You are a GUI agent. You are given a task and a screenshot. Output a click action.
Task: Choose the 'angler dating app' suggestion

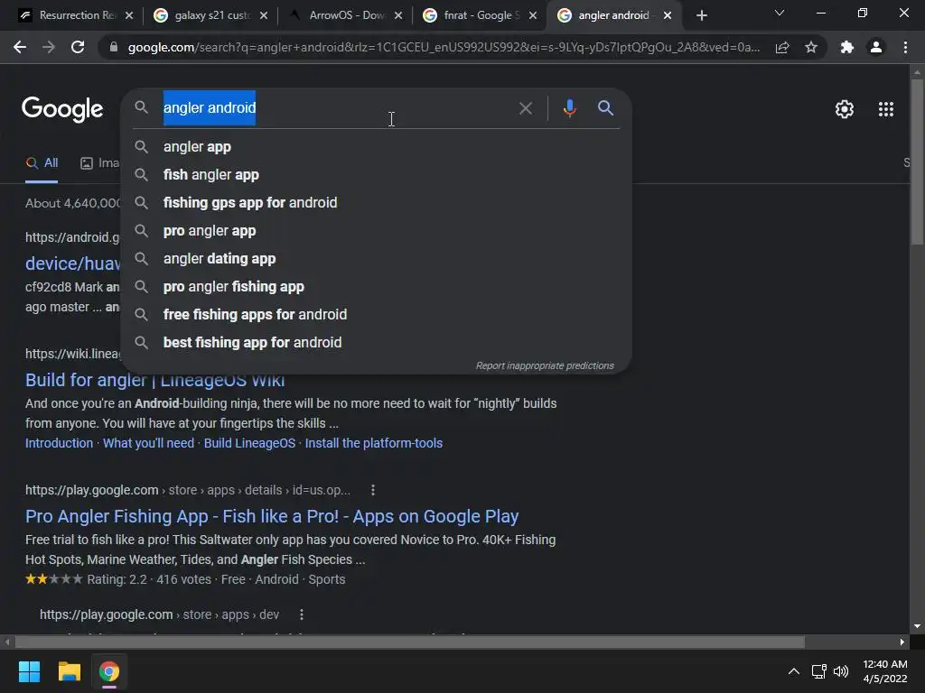coord(376,259)
